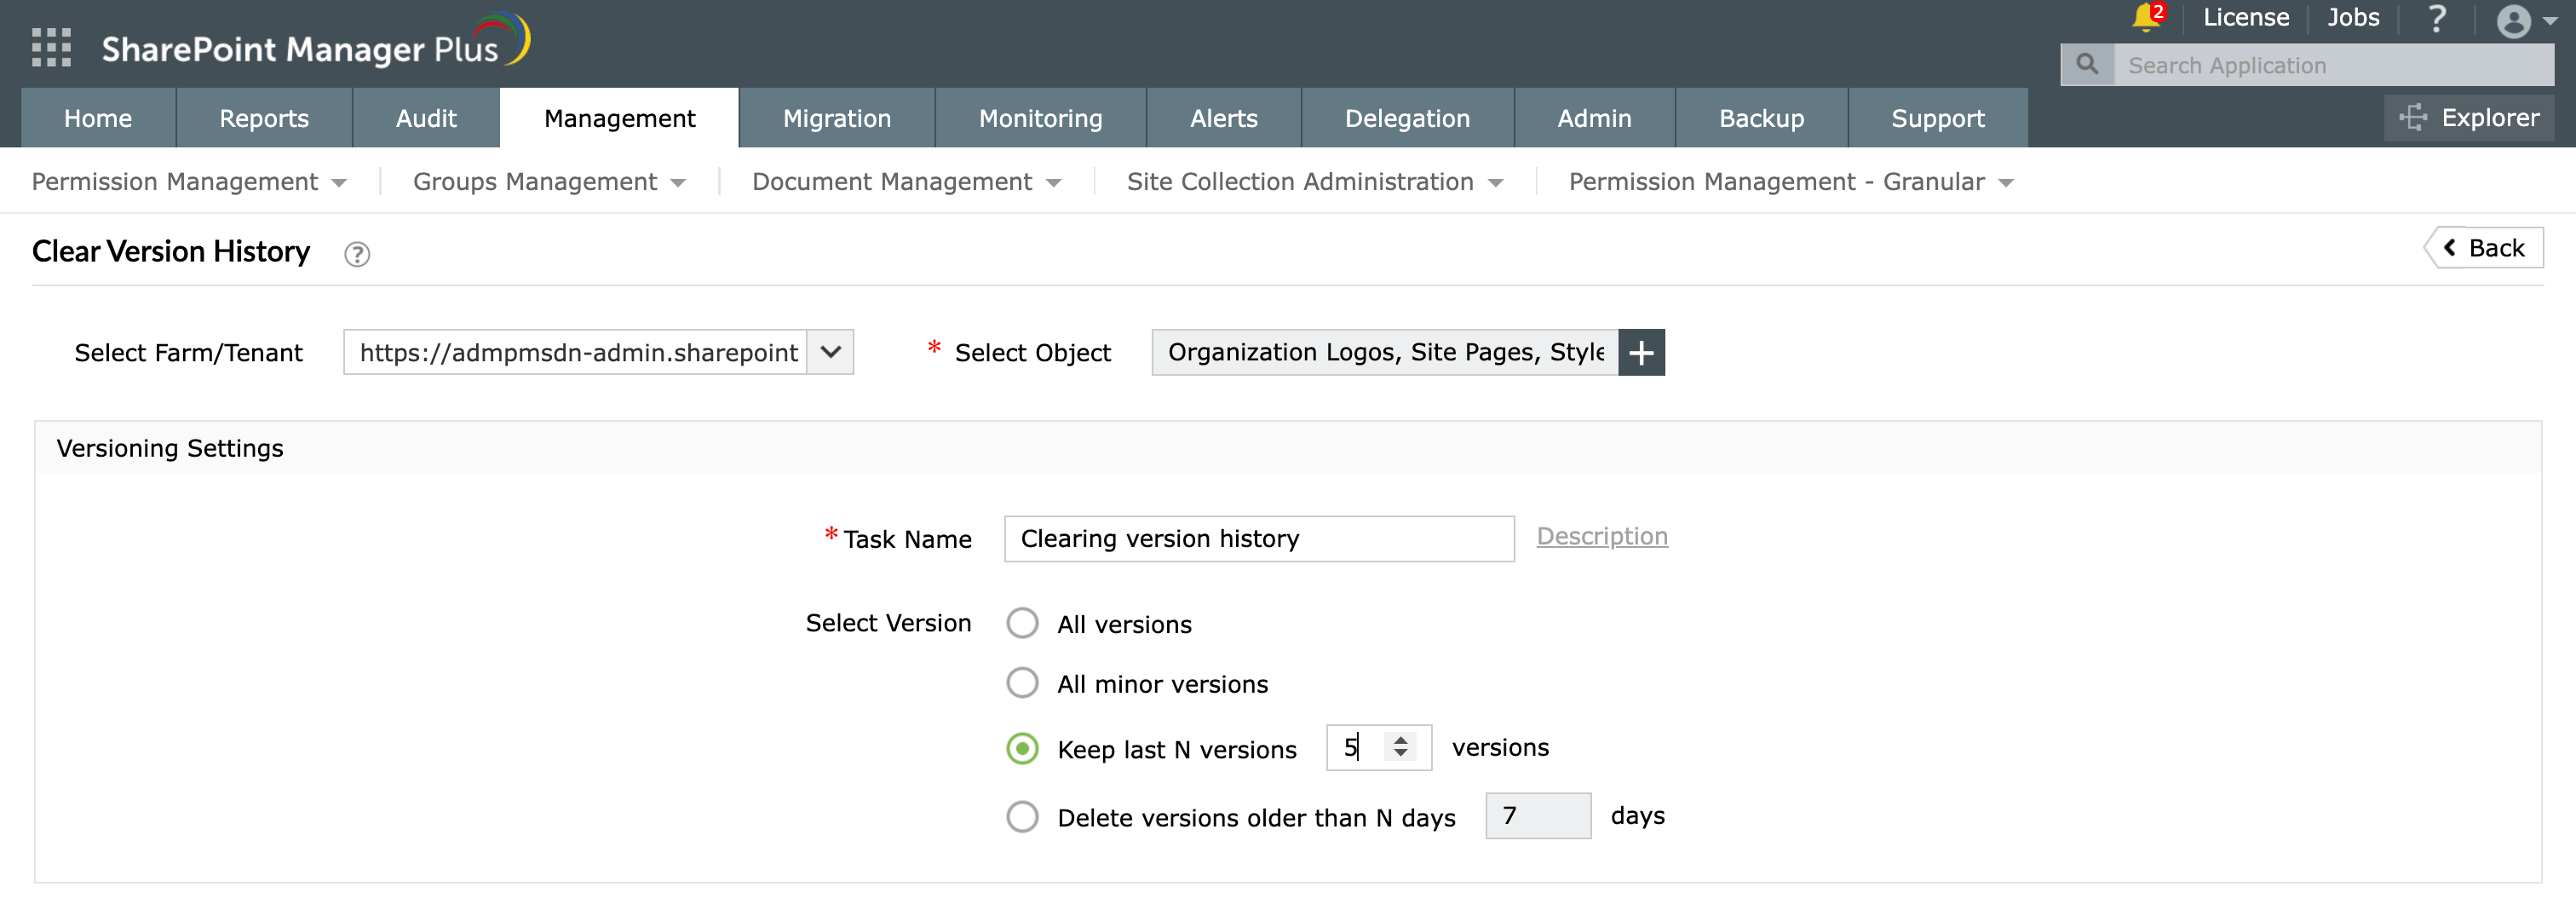
Task: Open the Delegation tab
Action: pos(1407,118)
